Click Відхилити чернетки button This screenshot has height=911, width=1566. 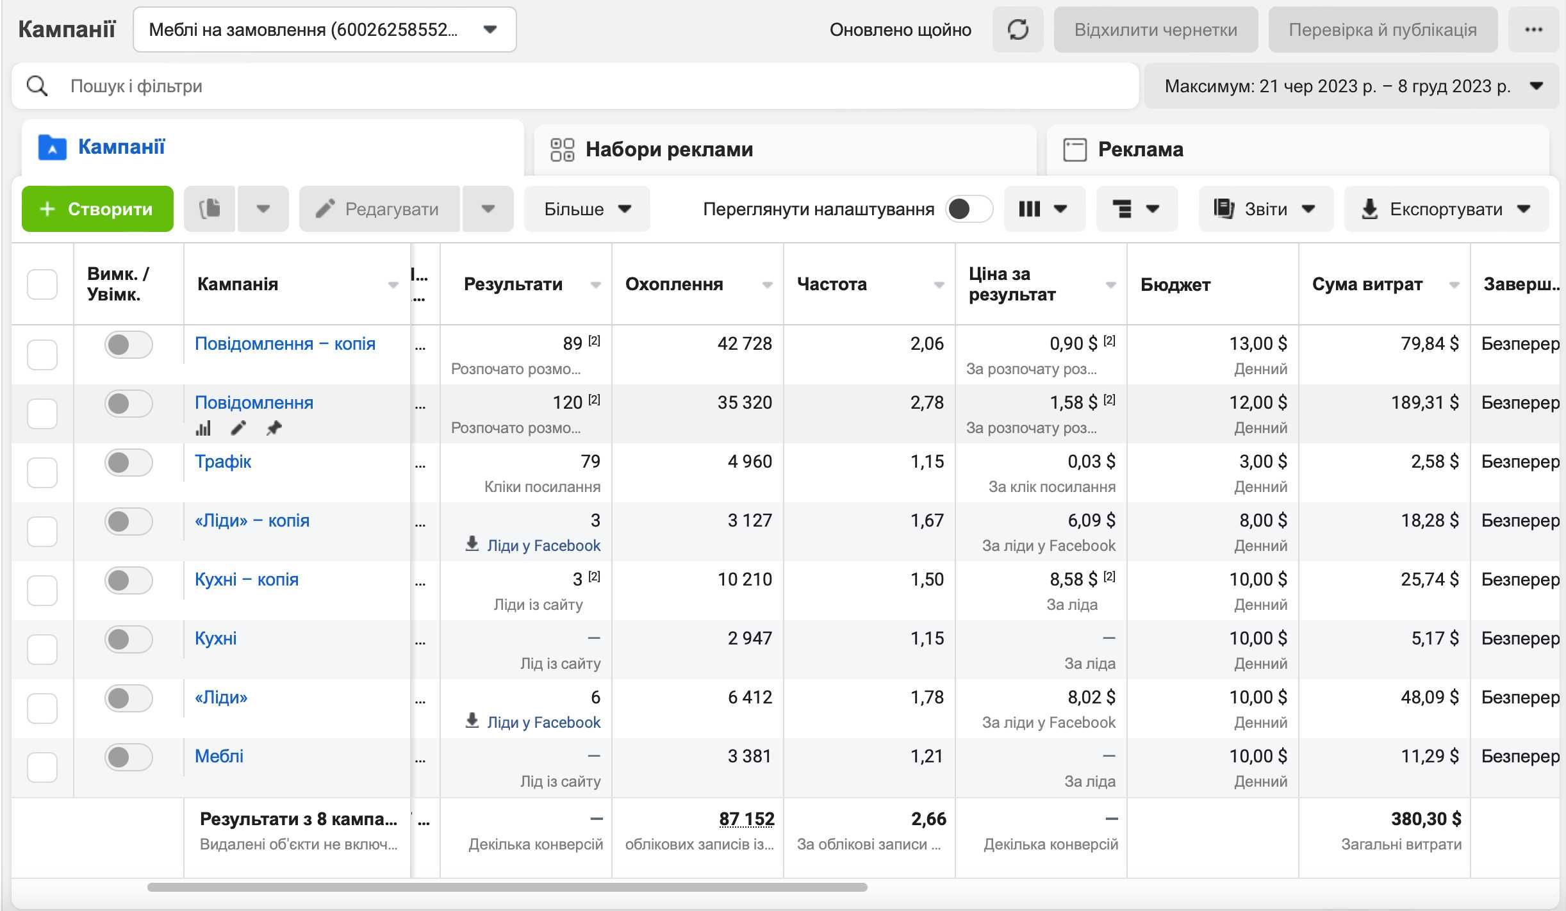click(x=1156, y=29)
